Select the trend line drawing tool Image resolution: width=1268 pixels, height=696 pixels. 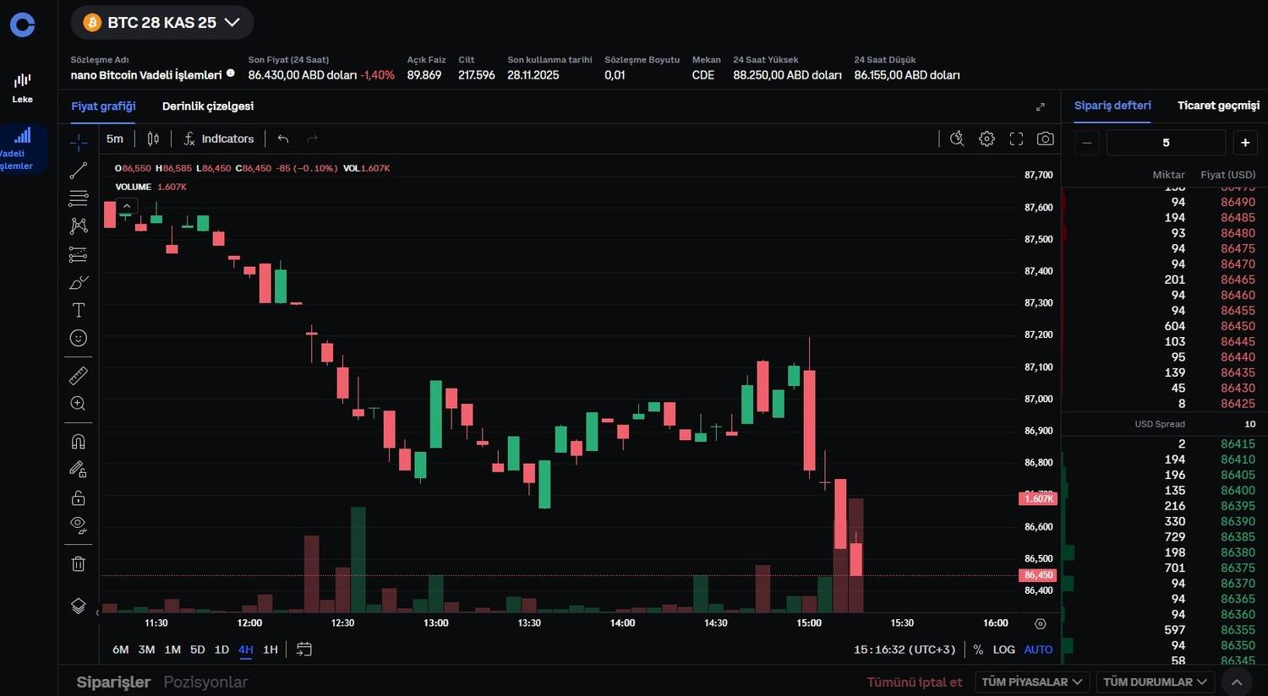point(78,170)
